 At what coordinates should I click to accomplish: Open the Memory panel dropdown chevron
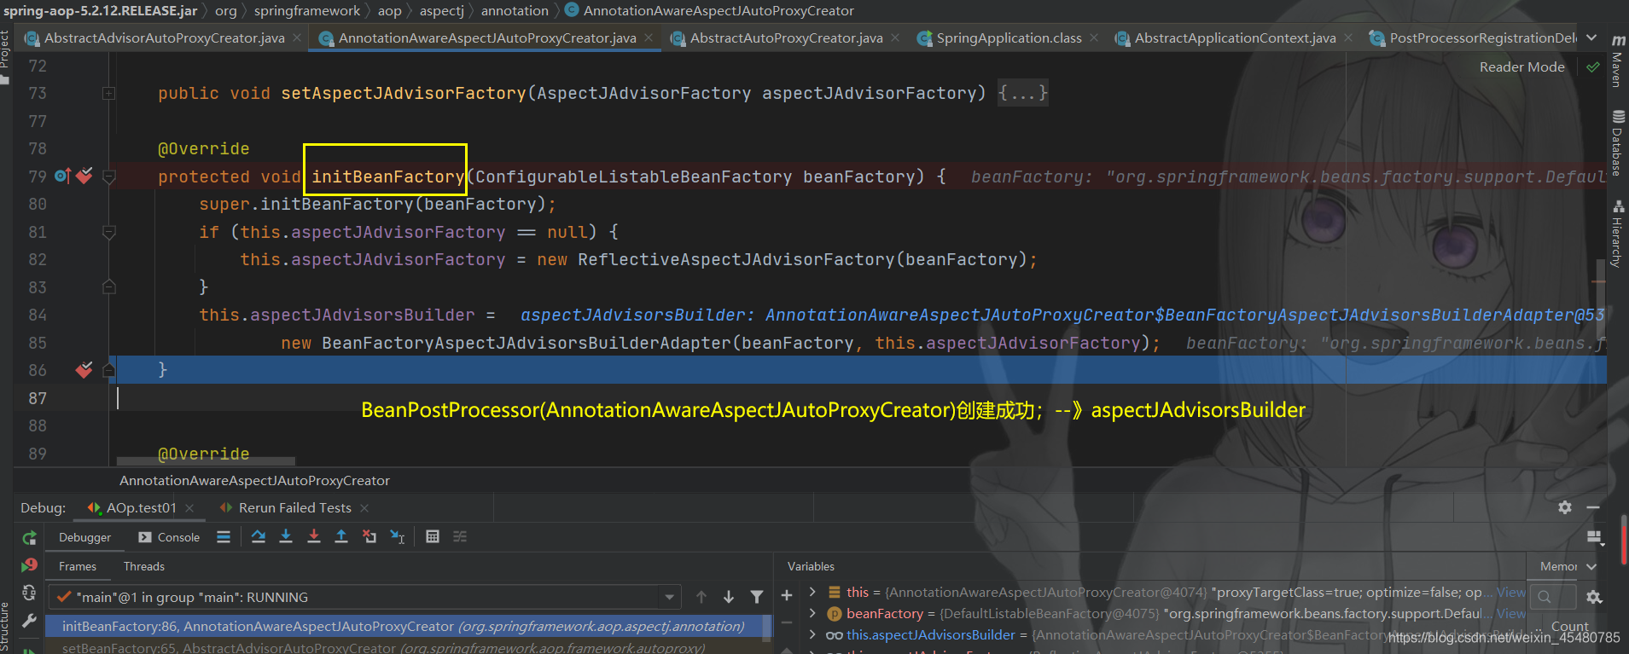click(x=1591, y=566)
